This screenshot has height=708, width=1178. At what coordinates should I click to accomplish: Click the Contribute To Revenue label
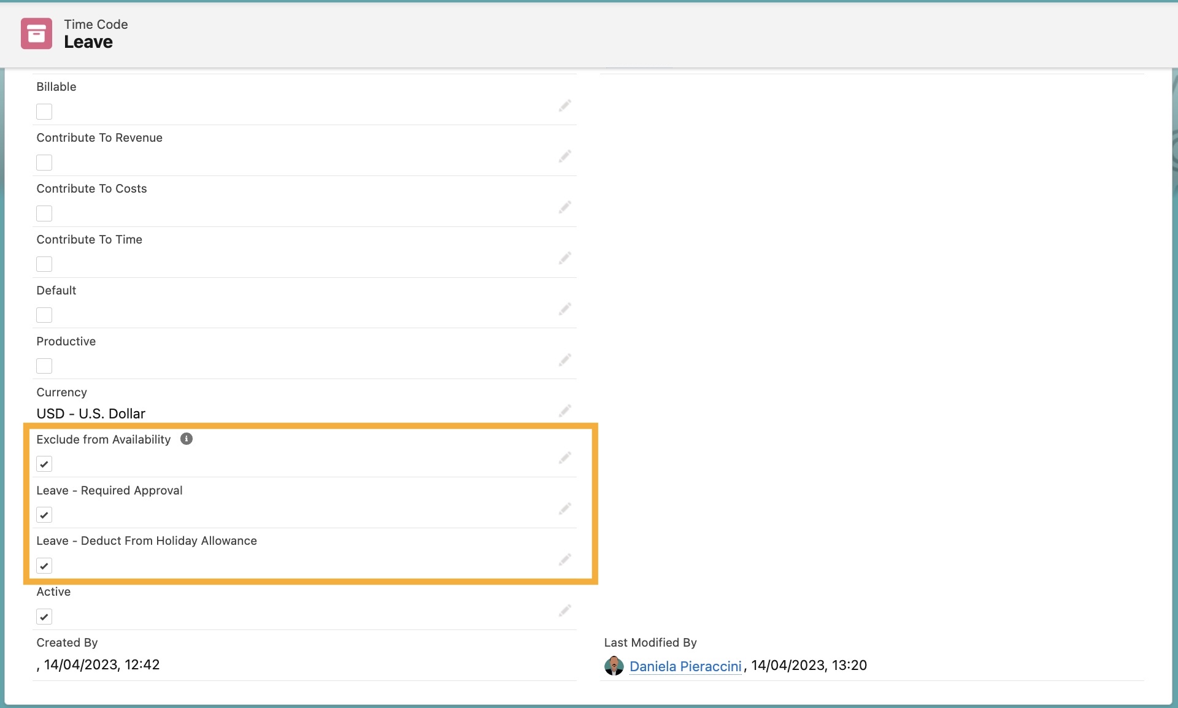click(99, 137)
